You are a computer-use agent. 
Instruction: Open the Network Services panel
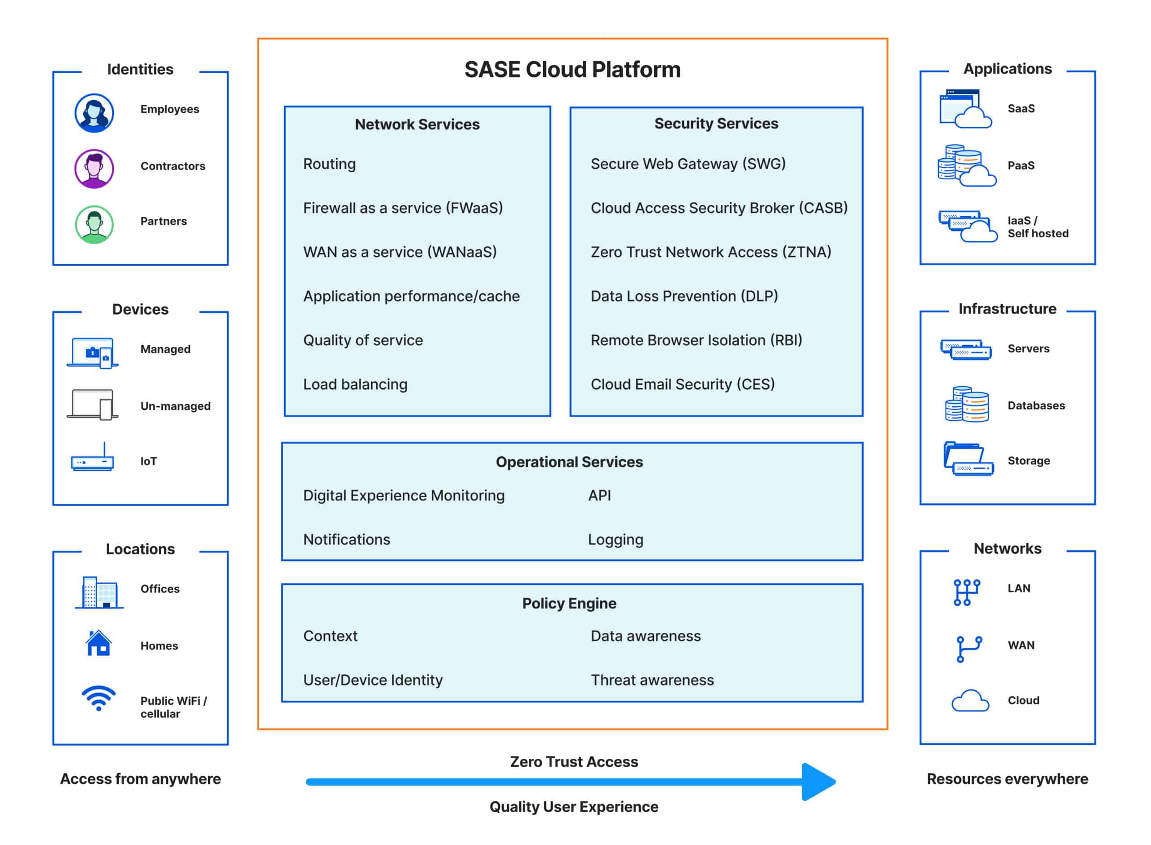point(417,125)
